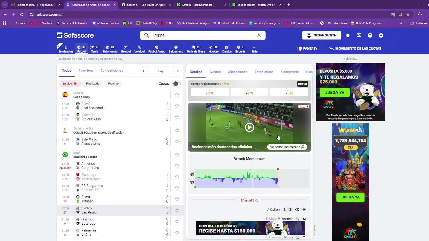
Task: Switch to the Todos tab
Action: [x=67, y=71]
